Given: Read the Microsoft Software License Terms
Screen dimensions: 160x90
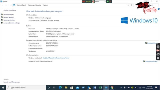Looking at the screenshot, I should tap(56, 58).
